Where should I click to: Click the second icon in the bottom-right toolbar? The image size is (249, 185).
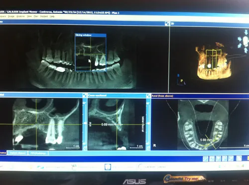[x=212, y=159]
